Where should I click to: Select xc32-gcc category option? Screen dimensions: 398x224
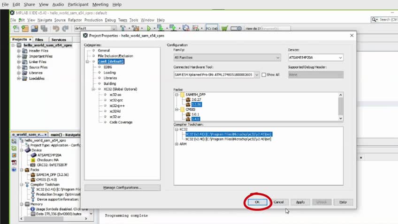[116, 100]
